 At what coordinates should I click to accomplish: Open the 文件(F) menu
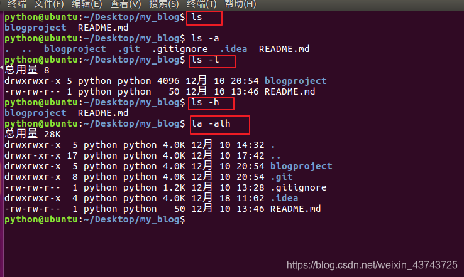point(49,4)
